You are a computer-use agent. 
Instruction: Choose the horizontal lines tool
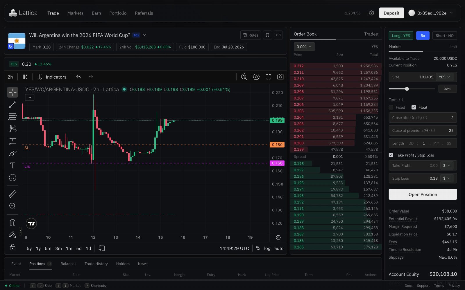[x=12, y=117]
